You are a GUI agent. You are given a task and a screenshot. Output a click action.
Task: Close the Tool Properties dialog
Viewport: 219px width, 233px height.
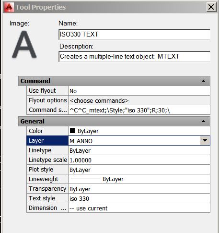[211, 7]
